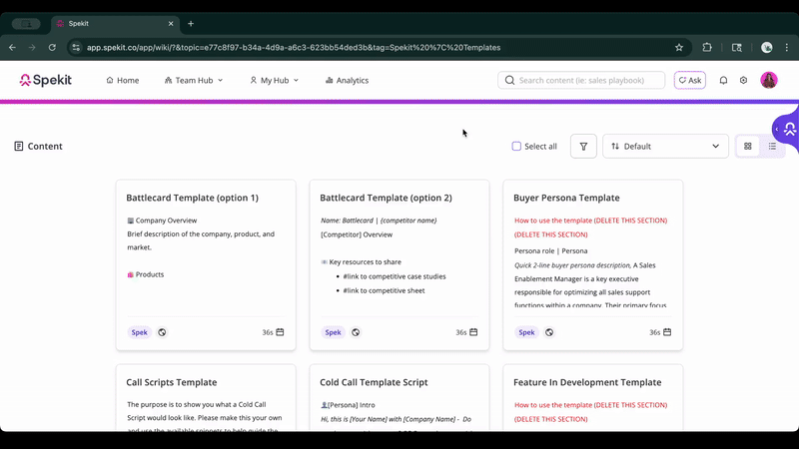Bookmark this page with the star
Screen dimensions: 799x449
(679, 47)
